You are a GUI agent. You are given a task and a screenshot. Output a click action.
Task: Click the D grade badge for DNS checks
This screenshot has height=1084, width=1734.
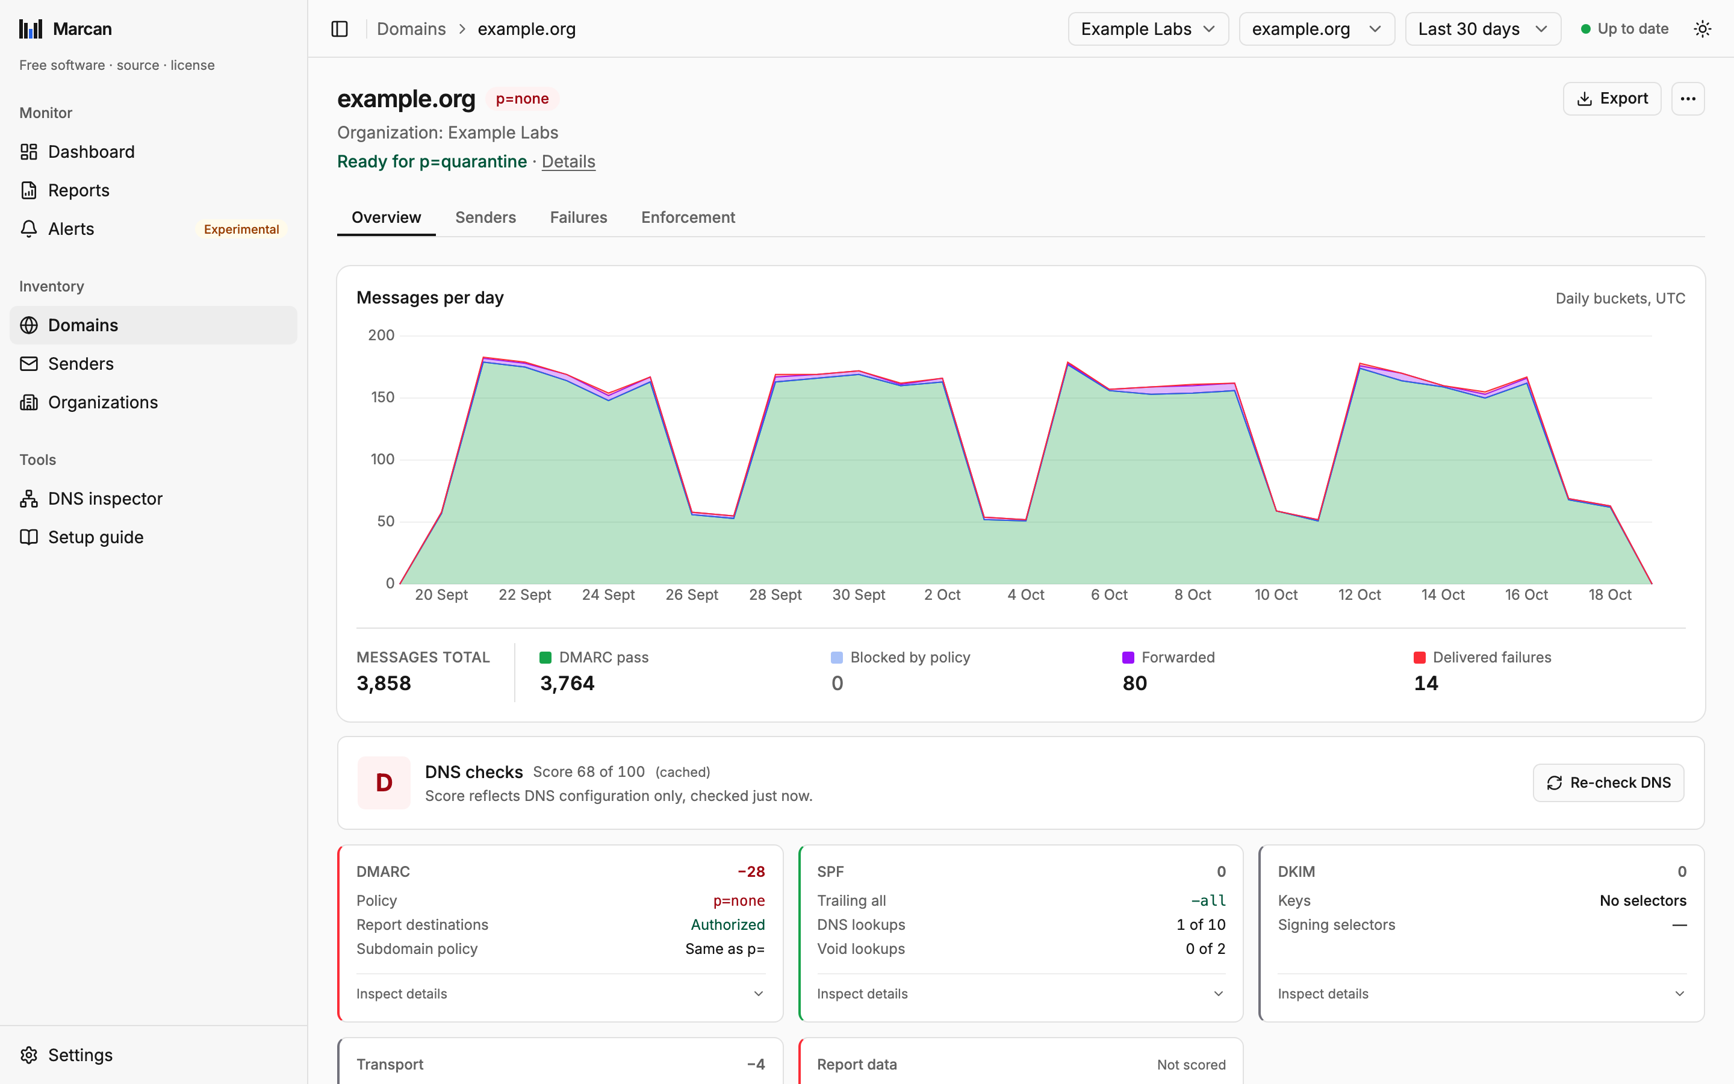click(x=384, y=783)
